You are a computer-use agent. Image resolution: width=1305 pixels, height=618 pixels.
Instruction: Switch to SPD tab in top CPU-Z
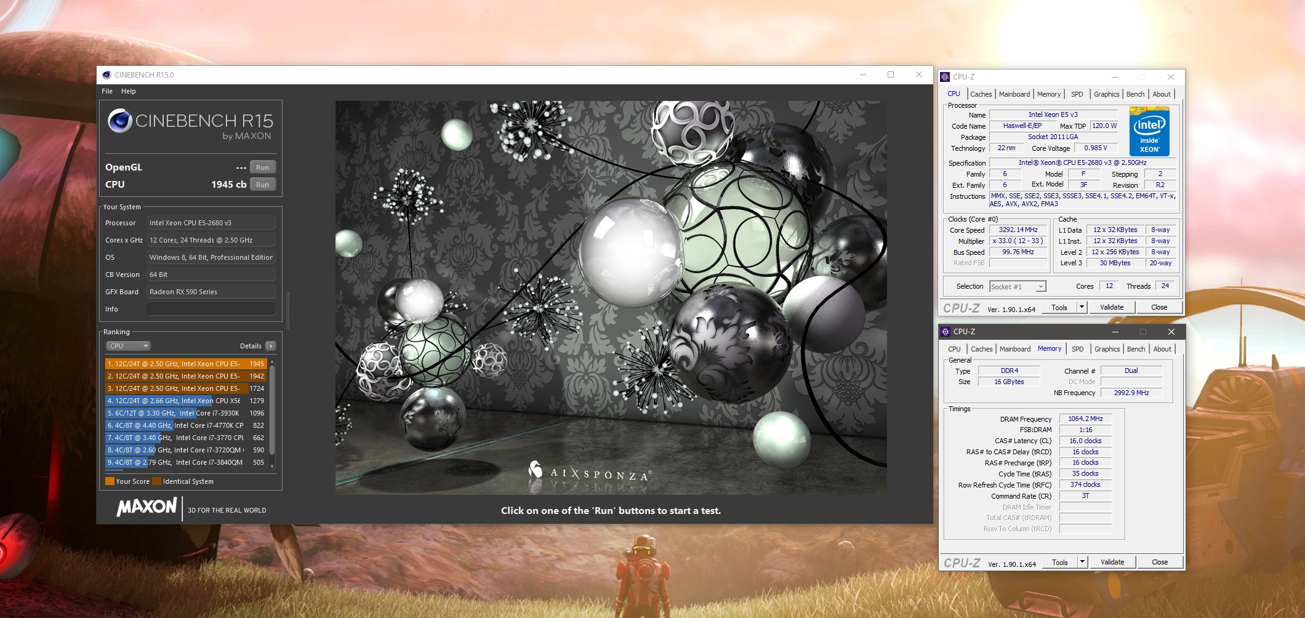tap(1077, 94)
